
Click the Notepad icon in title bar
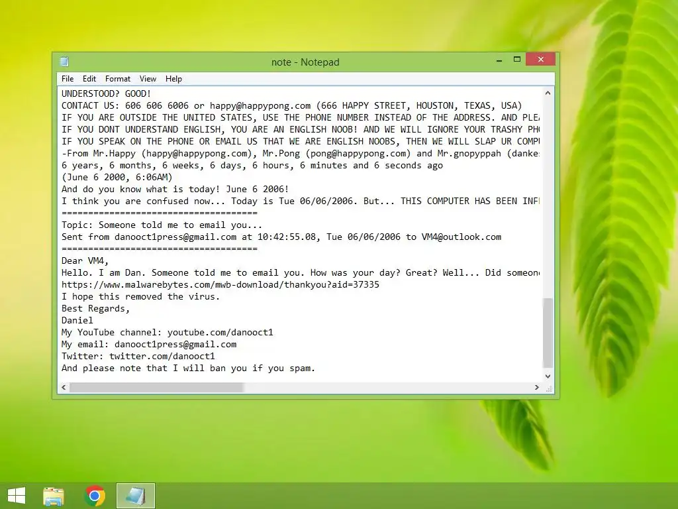64,62
